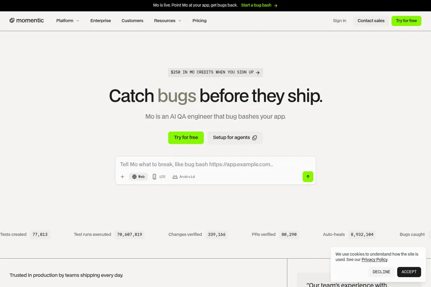
Task: Click the hero Try for free button
Action: click(186, 138)
